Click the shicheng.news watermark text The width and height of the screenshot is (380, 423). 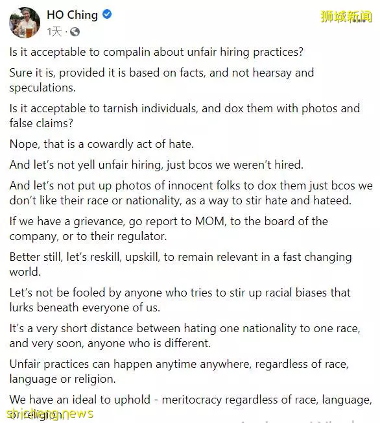pos(50,413)
